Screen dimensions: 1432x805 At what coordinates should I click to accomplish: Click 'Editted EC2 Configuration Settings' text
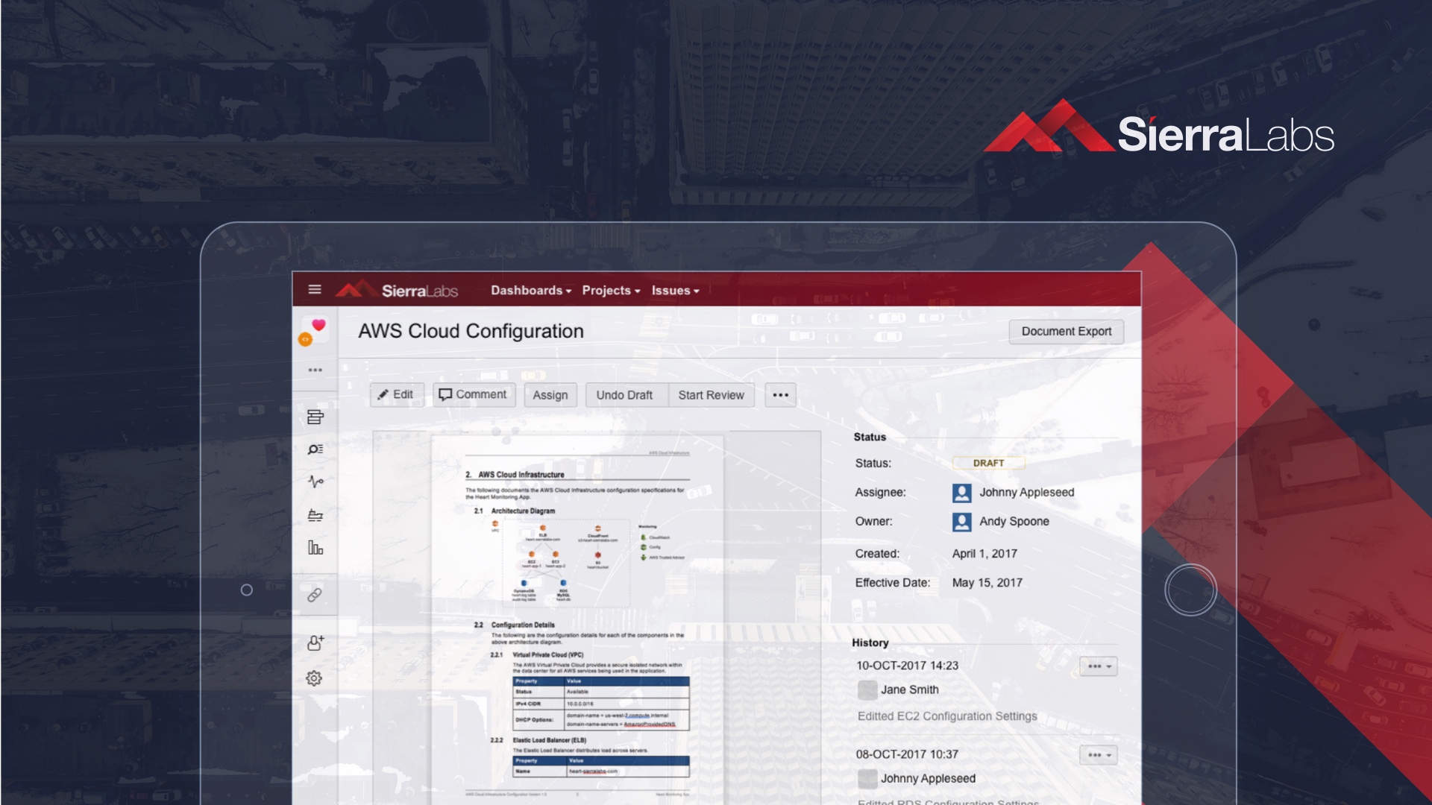[x=947, y=716]
